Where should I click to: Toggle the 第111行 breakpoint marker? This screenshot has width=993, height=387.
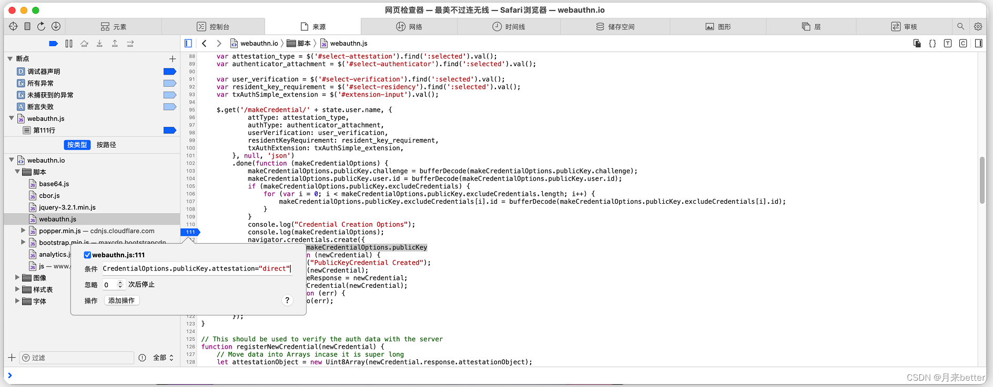click(x=170, y=130)
